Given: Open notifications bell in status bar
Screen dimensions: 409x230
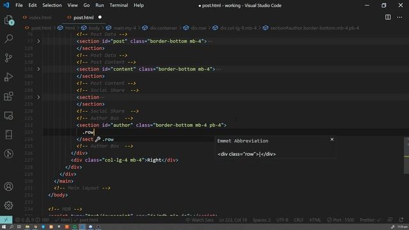Looking at the screenshot, I should (401, 220).
